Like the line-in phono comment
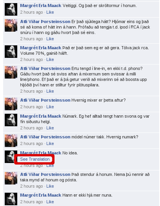 (50, 91)
